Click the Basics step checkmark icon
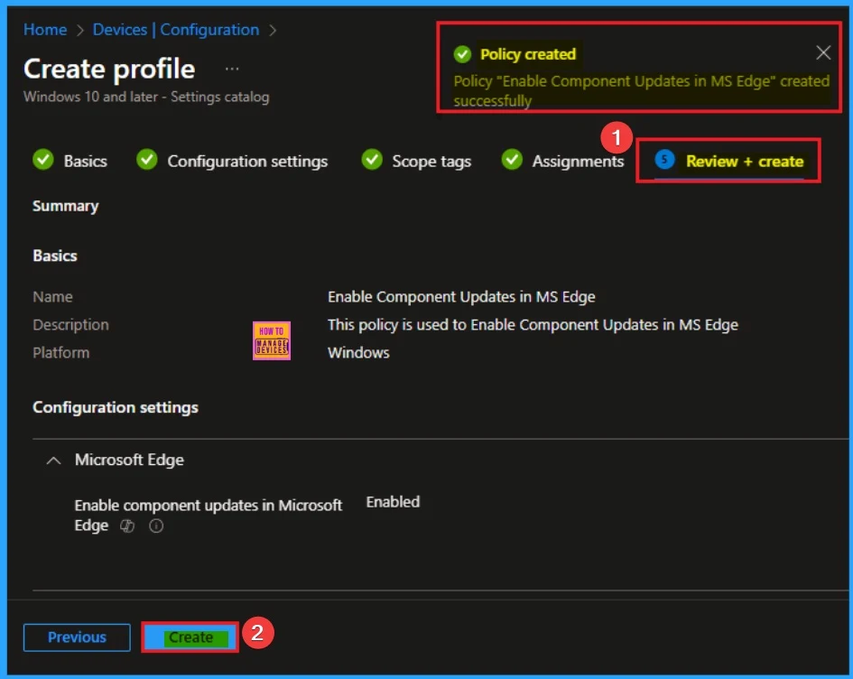 [x=43, y=160]
